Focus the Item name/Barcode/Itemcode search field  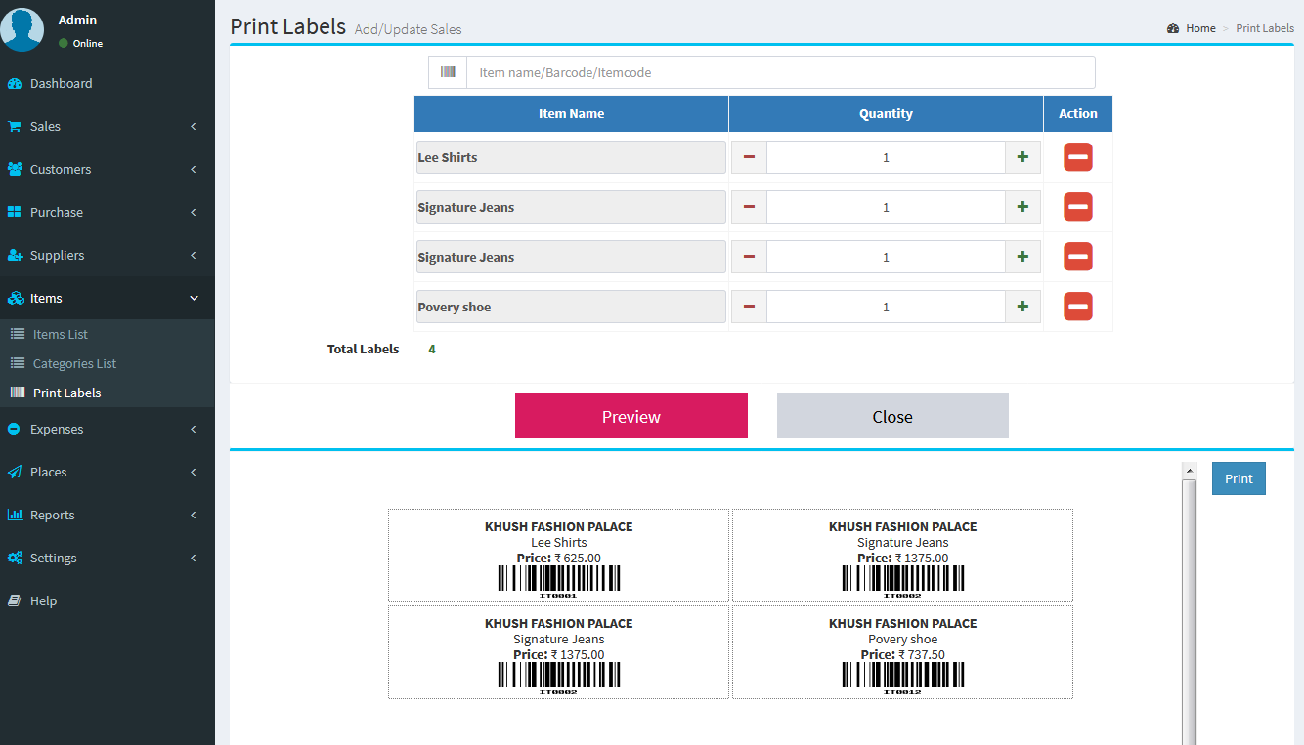pyautogui.click(x=780, y=72)
